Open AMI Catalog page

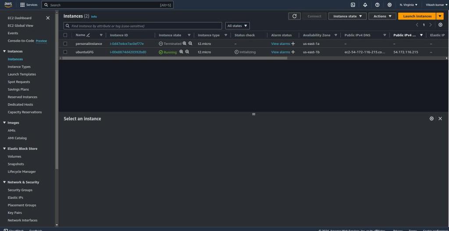point(17,138)
